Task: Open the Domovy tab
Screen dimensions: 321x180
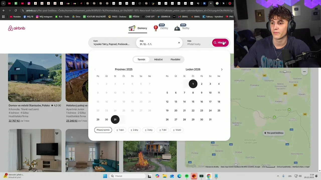Action: [x=138, y=28]
